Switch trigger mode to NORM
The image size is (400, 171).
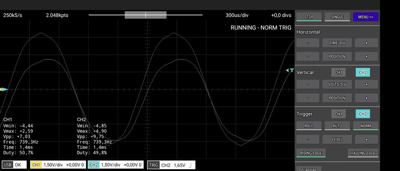pos(366,126)
